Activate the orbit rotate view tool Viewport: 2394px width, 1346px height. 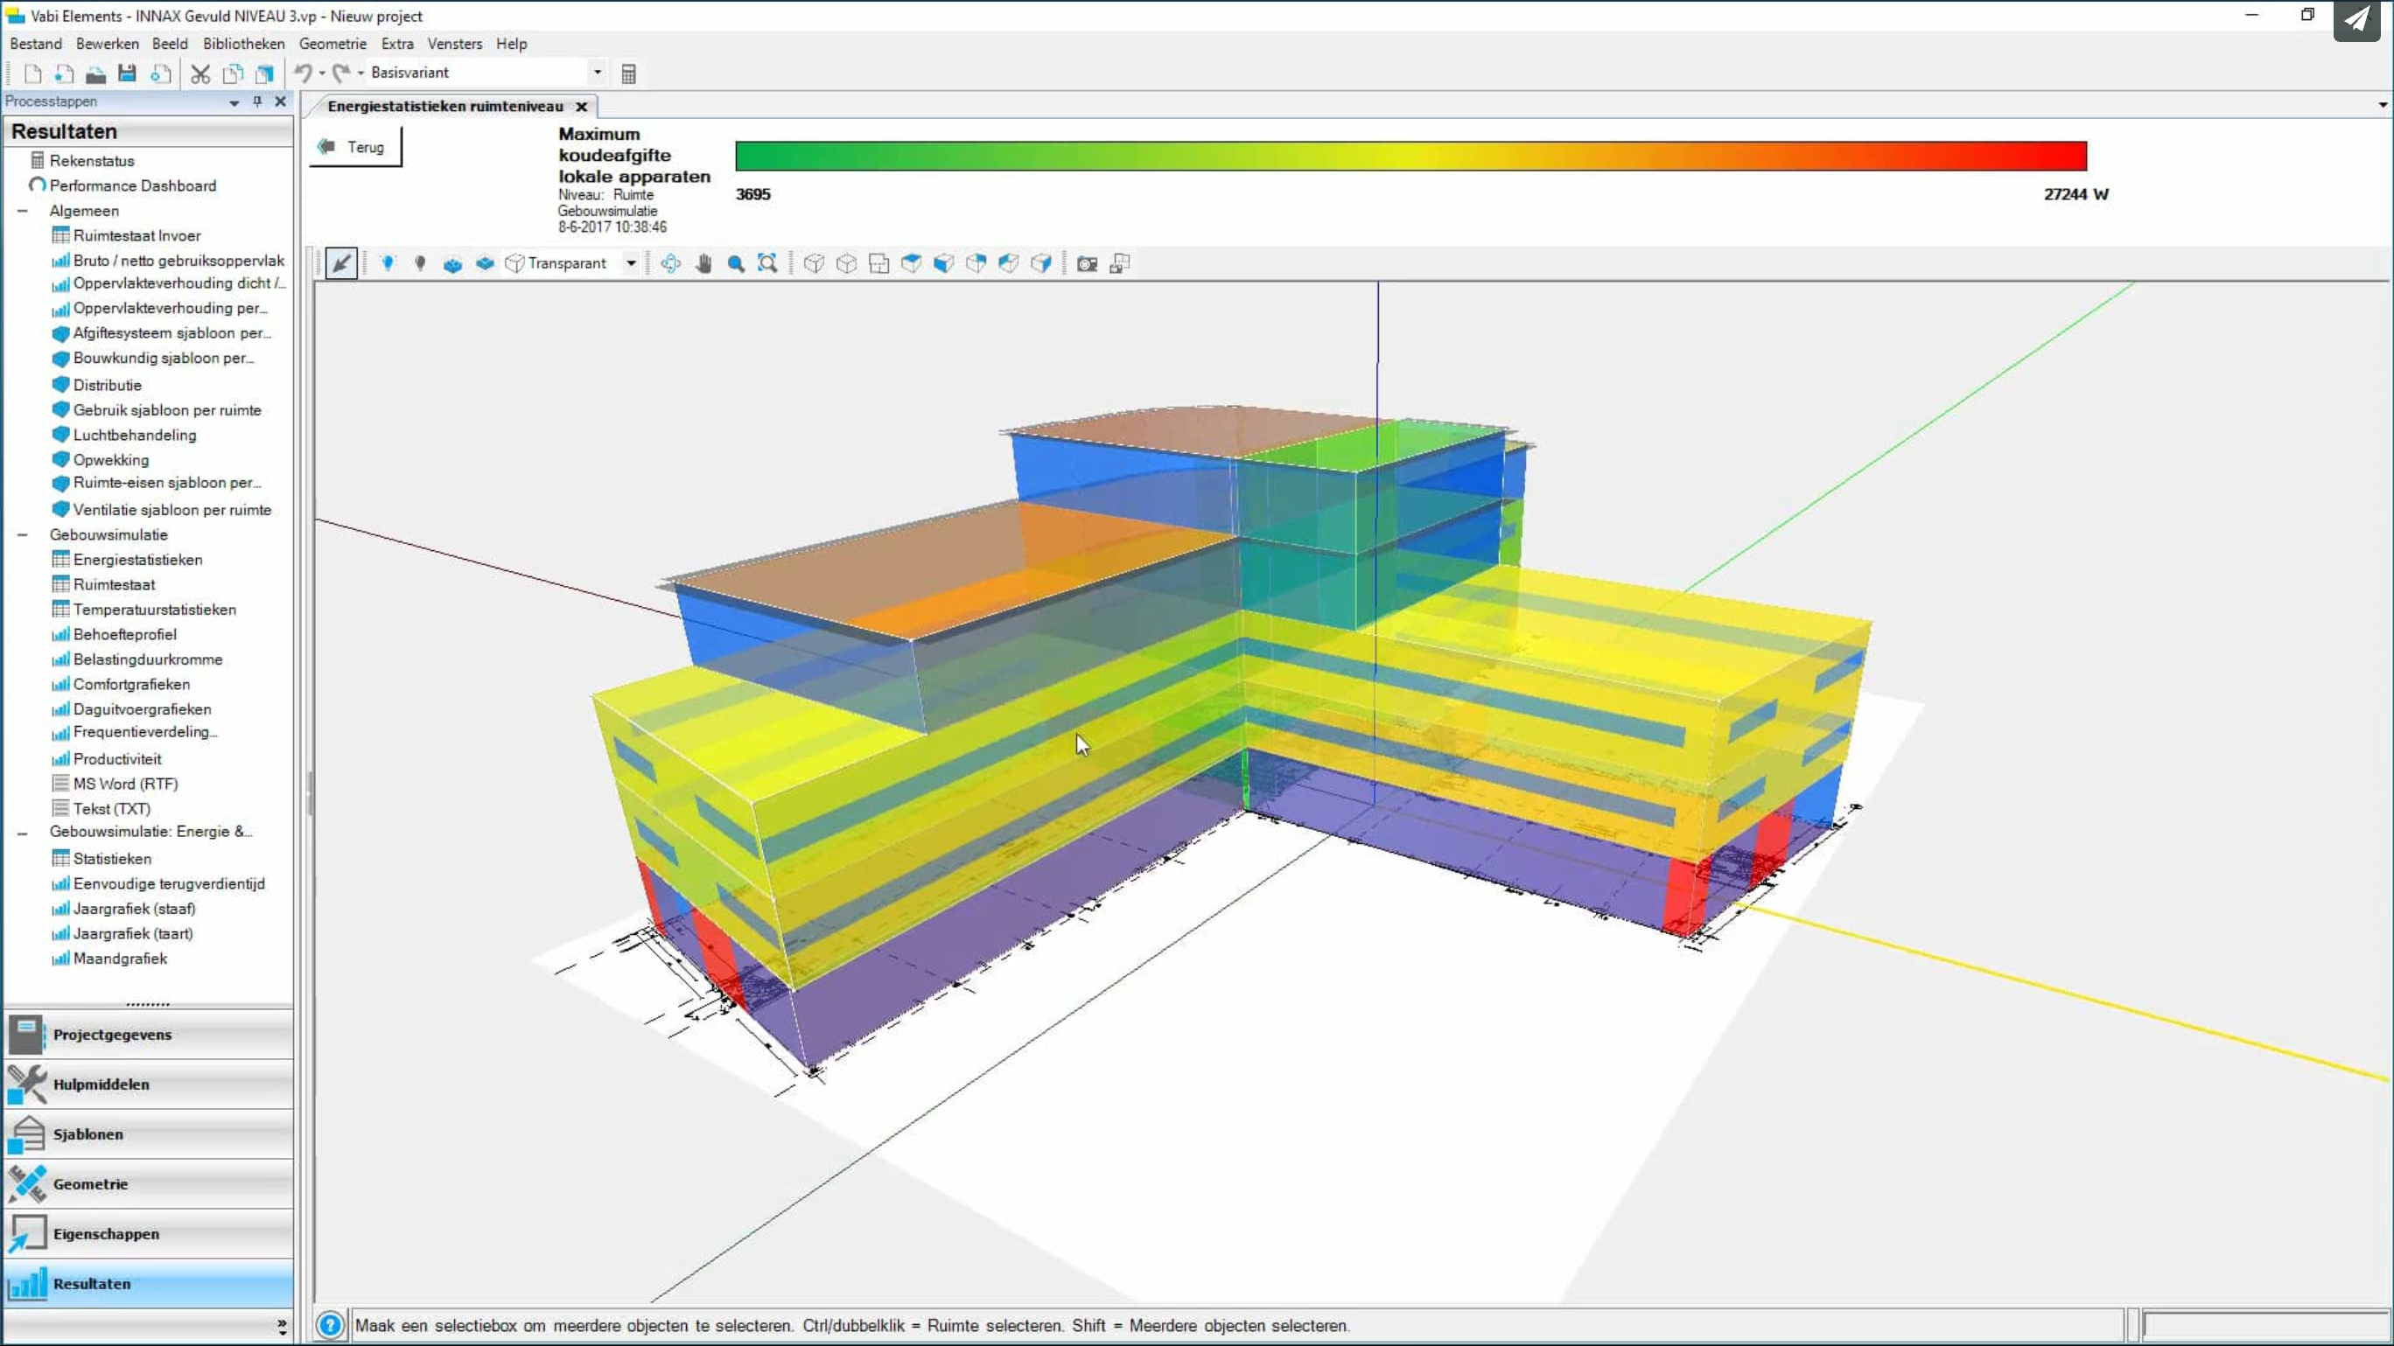pyautogui.click(x=670, y=264)
